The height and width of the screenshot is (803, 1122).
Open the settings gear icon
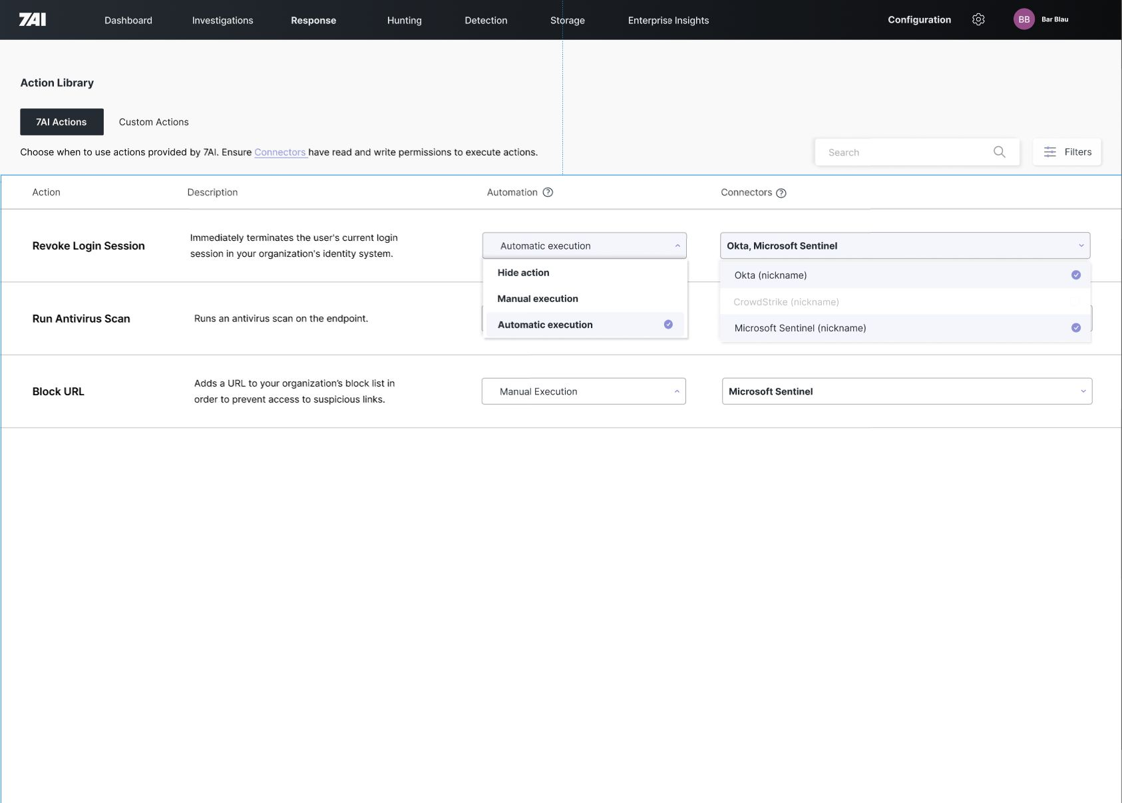tap(978, 19)
